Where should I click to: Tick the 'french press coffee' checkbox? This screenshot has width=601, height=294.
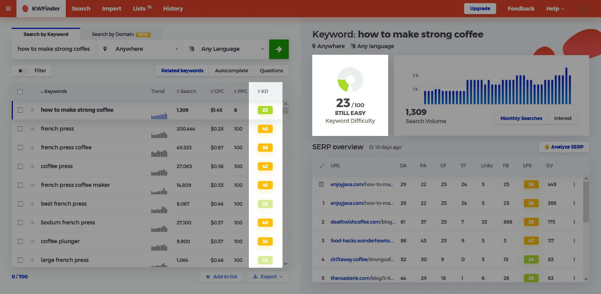(x=20, y=147)
